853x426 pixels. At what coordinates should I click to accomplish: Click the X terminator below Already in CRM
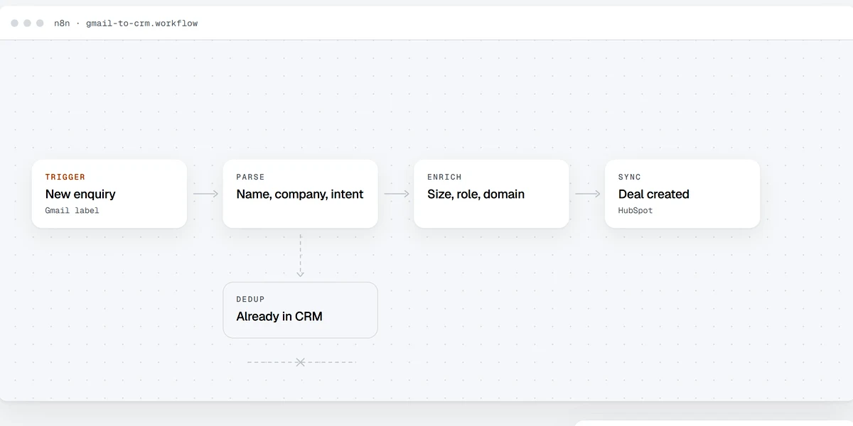click(x=300, y=362)
